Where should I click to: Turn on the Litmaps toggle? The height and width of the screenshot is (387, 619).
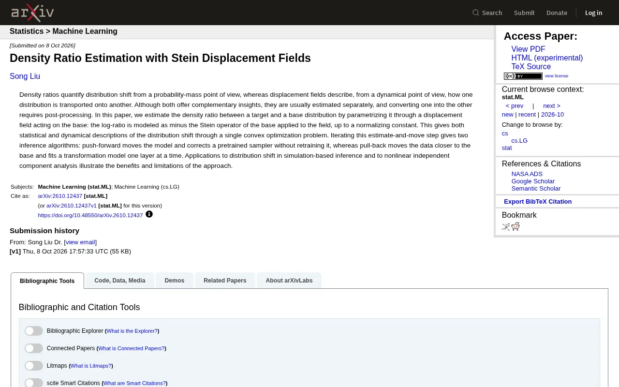34,366
